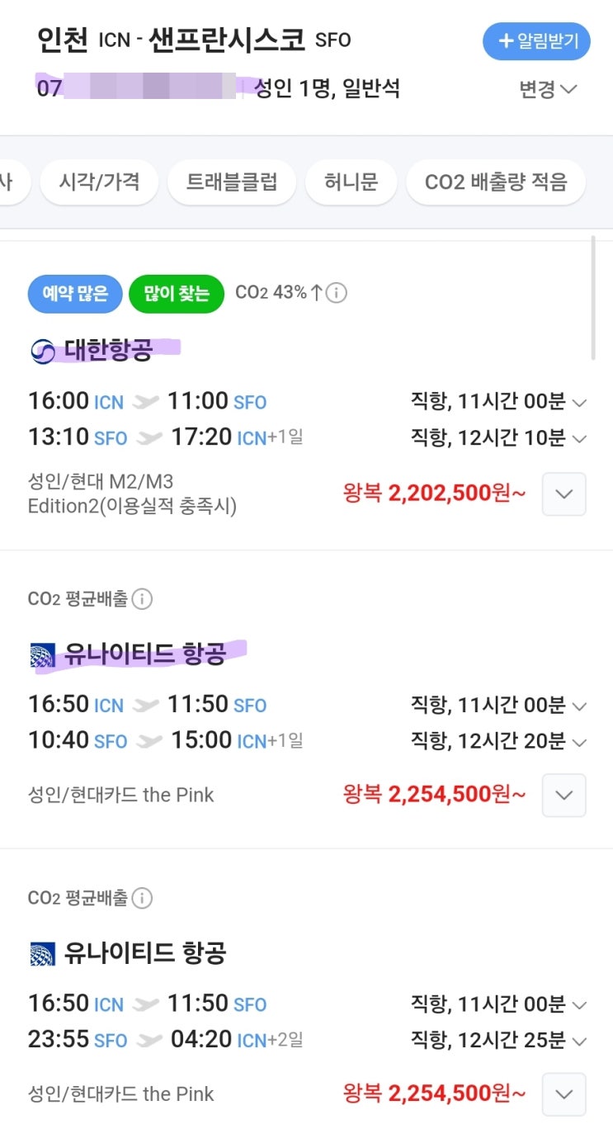Tap the 알림받기 alert button
613x1143 pixels.
(536, 41)
